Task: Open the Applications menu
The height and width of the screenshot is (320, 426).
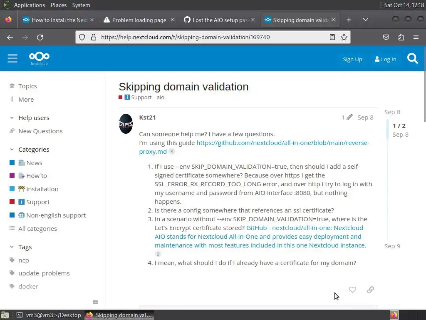Action: (x=30, y=5)
